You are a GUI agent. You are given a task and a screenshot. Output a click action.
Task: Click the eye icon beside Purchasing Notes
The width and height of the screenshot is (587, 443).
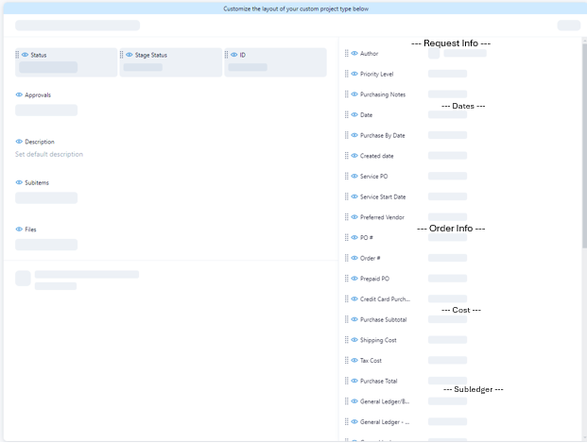point(354,94)
